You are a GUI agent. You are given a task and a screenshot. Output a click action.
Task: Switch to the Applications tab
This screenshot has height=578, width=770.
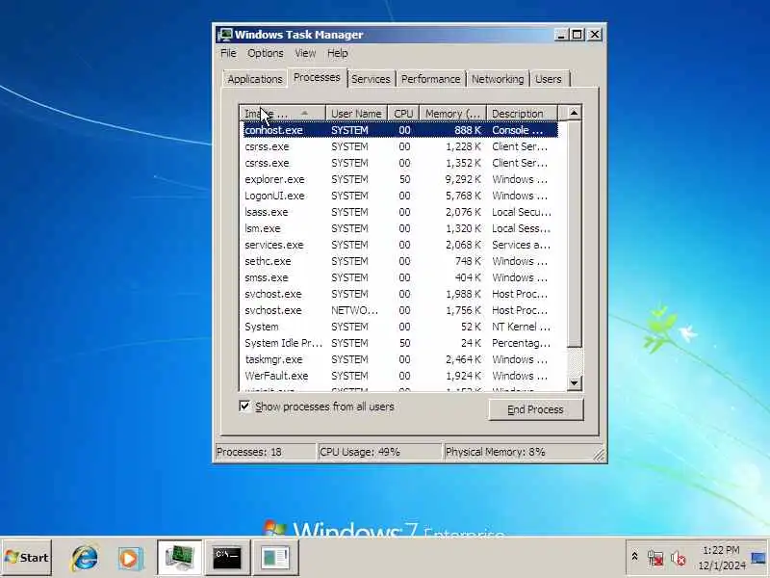click(255, 79)
